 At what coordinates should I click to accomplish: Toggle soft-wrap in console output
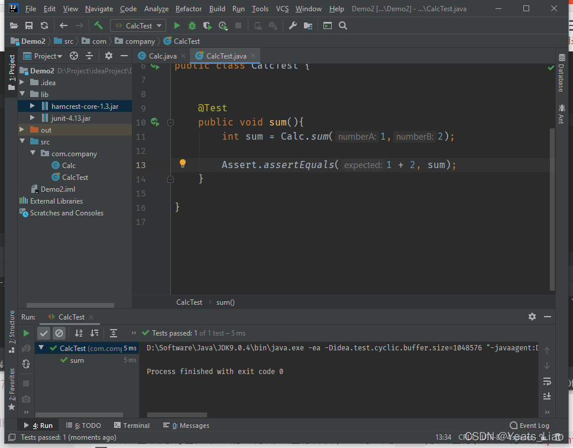pyautogui.click(x=547, y=382)
